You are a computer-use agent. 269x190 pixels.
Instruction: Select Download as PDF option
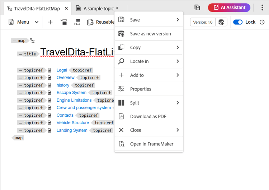click(148, 116)
